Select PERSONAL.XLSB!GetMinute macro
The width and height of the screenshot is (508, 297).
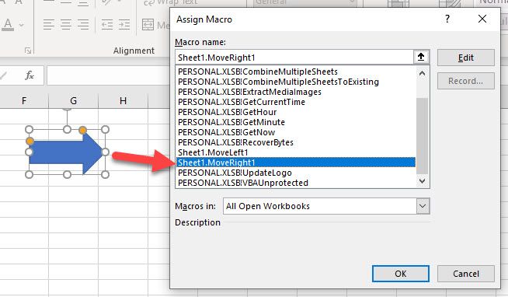click(x=231, y=122)
